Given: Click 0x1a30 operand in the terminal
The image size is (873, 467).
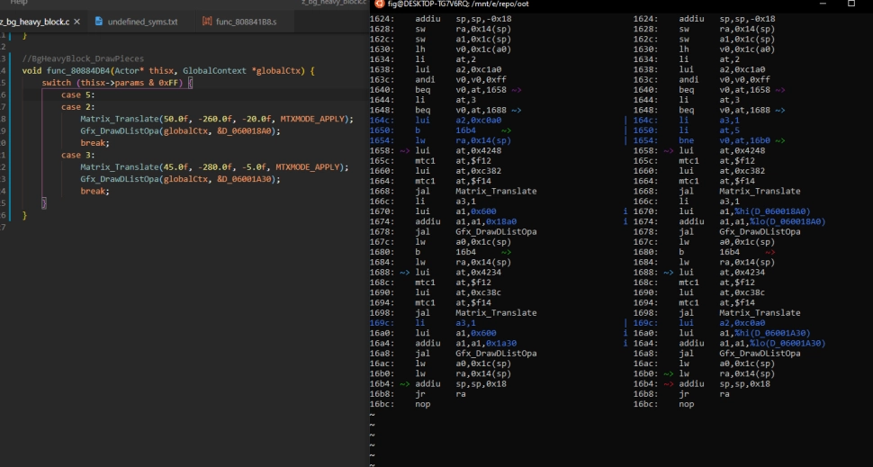Looking at the screenshot, I should point(501,343).
